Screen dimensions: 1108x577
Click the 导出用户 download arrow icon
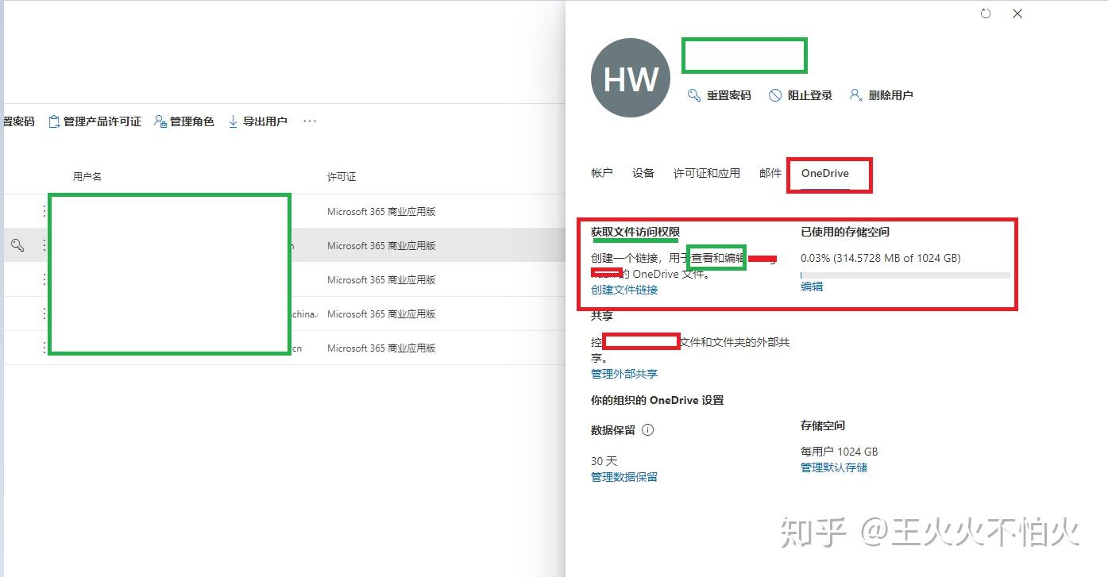click(234, 121)
